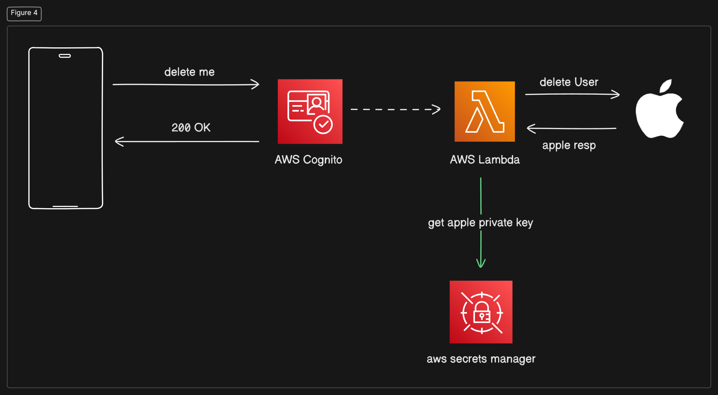Select the '200 OK' text label
The width and height of the screenshot is (718, 395).
pyautogui.click(x=191, y=127)
